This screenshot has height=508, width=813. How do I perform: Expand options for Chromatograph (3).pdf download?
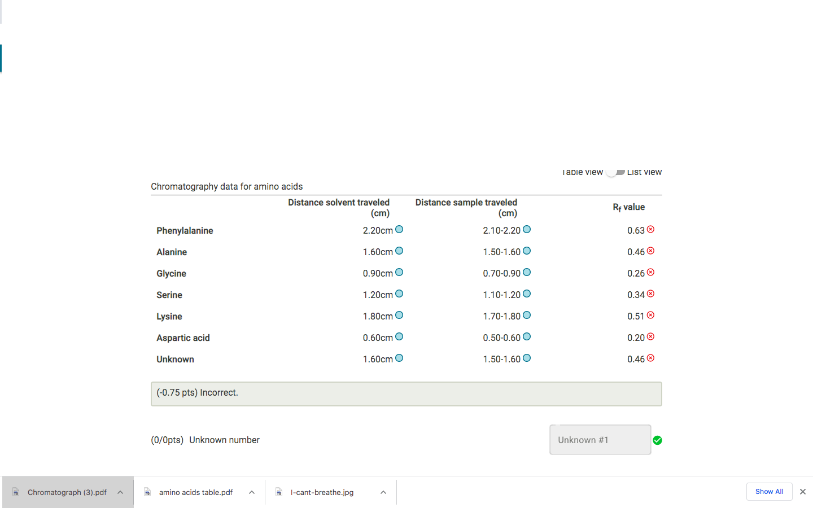120,492
